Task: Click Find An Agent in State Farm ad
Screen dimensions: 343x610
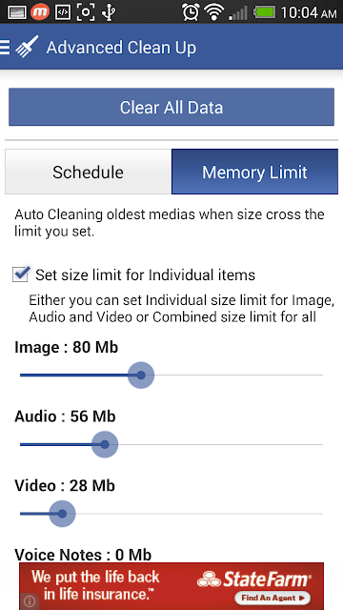Action: click(x=272, y=598)
